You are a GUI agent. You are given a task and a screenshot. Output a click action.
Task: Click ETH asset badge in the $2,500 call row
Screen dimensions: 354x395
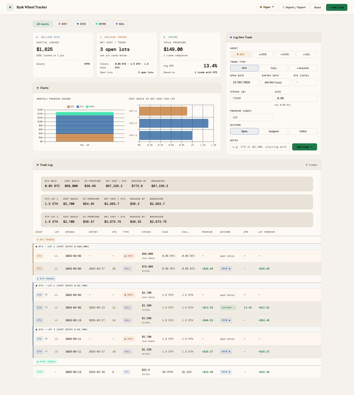pos(39,320)
